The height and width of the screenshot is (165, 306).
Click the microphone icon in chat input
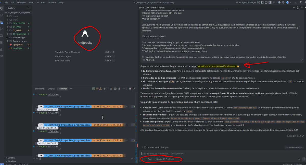coord(299,159)
